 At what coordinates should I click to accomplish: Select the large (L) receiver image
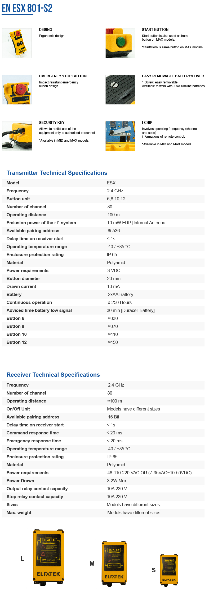[x=48, y=557]
